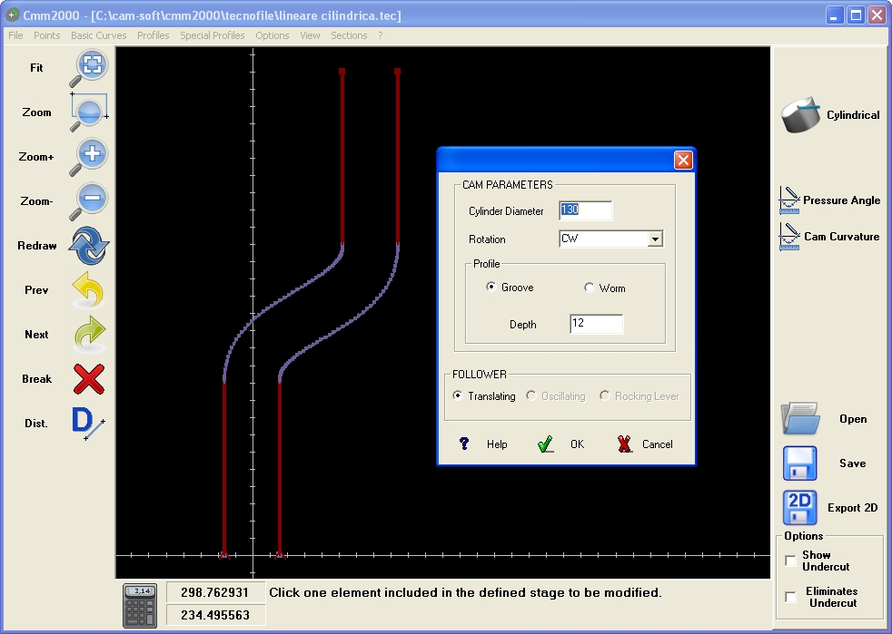892x634 pixels.
Task: Click the Depth input field
Action: coord(596,324)
